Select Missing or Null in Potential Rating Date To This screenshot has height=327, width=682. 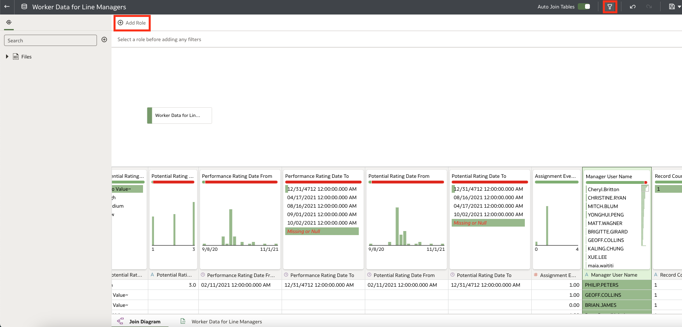coord(488,223)
